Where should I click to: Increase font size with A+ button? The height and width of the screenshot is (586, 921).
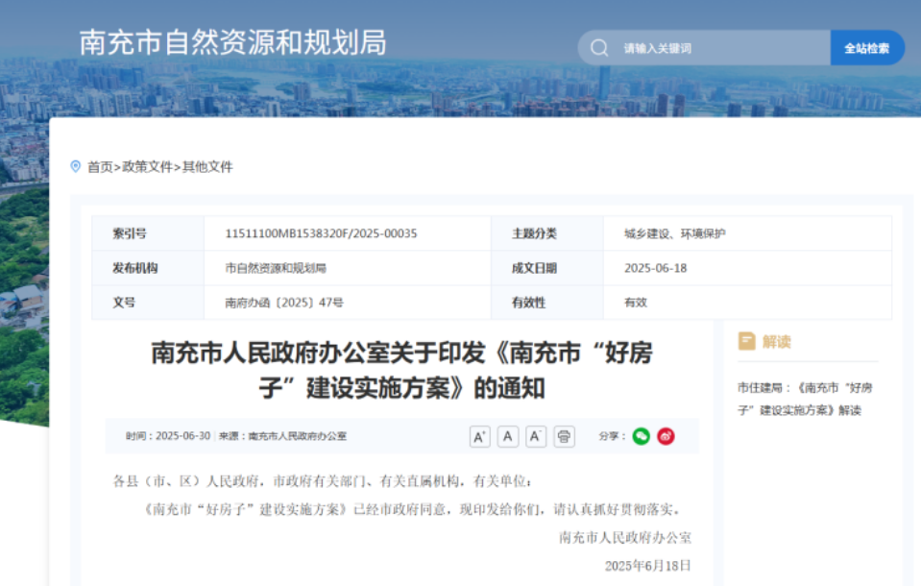point(479,437)
